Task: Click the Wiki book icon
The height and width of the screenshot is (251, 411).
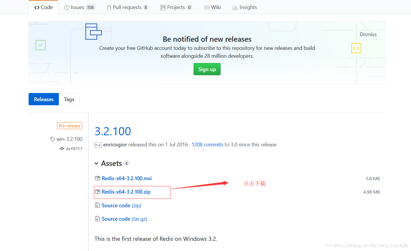Action: point(207,8)
